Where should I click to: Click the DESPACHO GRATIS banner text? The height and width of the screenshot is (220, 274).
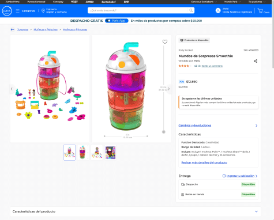pos(87,21)
